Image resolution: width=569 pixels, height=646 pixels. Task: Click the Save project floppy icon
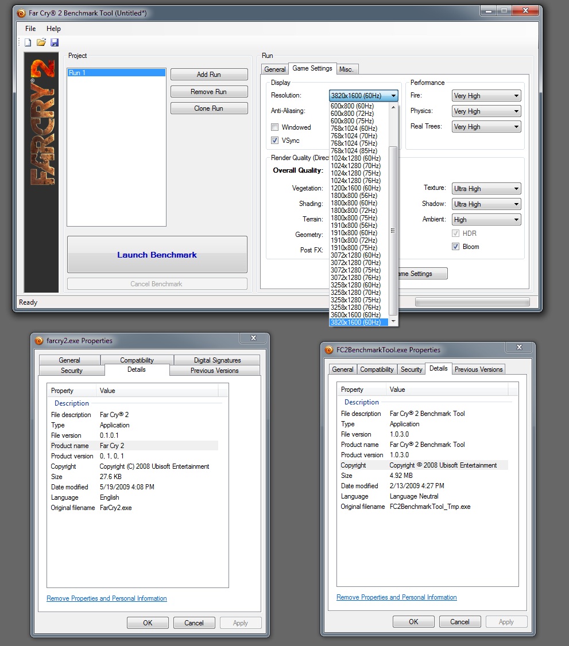point(55,42)
